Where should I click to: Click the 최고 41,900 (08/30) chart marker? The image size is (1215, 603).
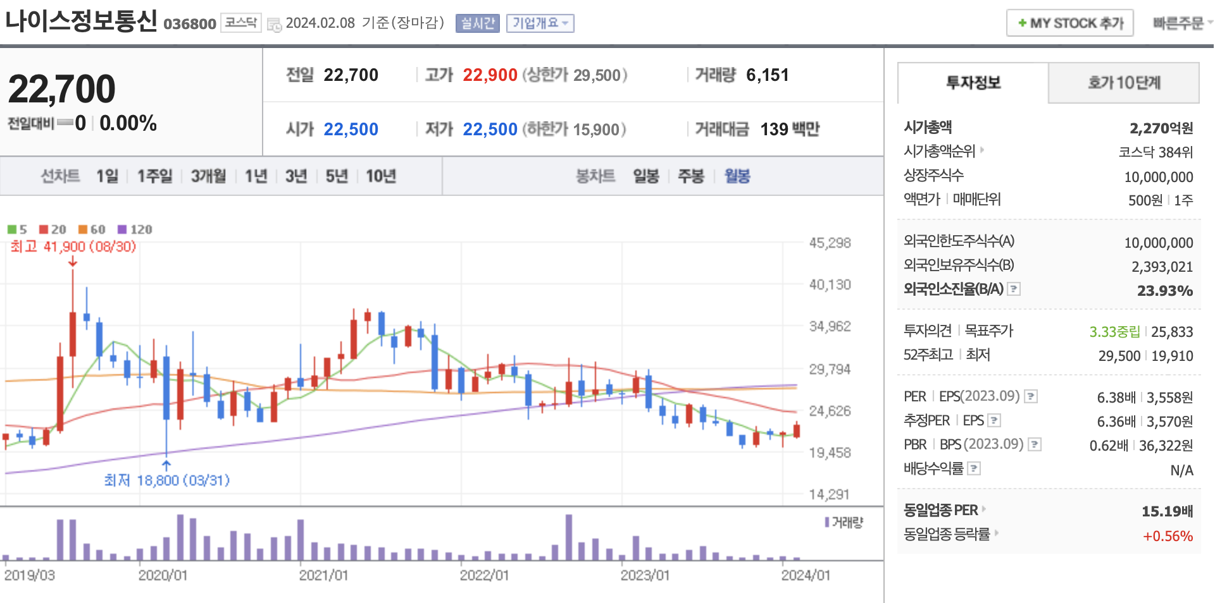73,247
